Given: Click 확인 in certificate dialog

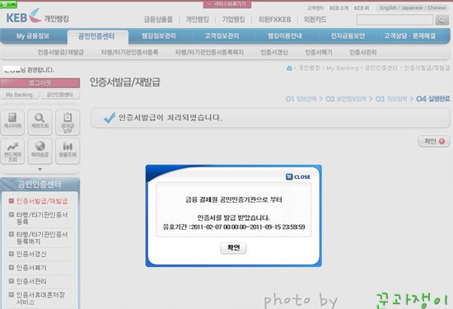Looking at the screenshot, I should click(x=233, y=248).
